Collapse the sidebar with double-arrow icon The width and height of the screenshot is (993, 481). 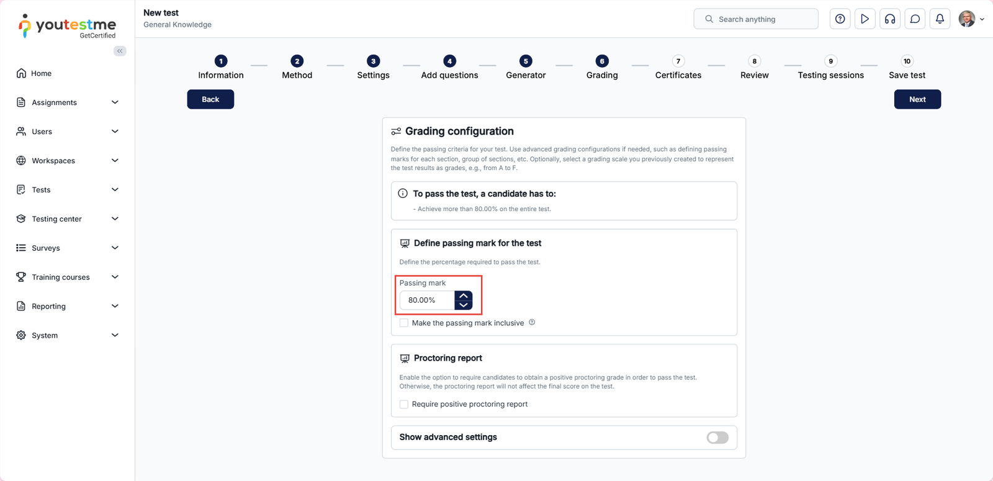pyautogui.click(x=120, y=51)
